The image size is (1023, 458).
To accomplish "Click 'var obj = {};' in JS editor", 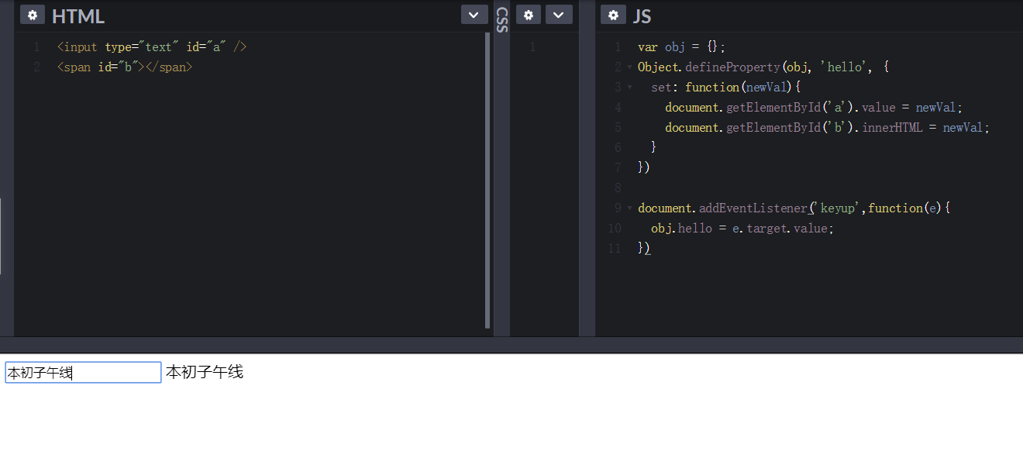I will (682, 47).
